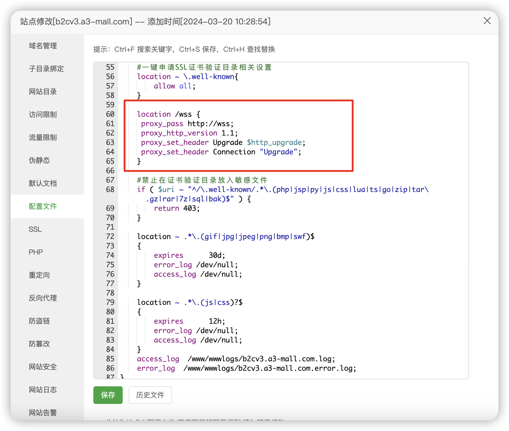The image size is (509, 431).
Task: Go to 访问限制 settings
Action: coord(43,114)
